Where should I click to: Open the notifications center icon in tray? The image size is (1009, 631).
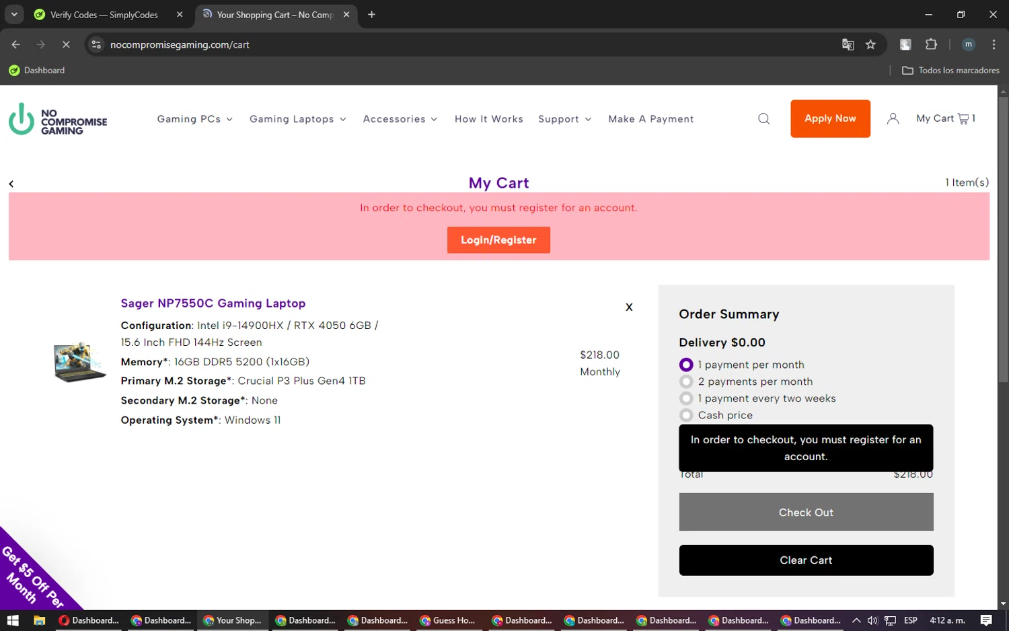pos(986,620)
